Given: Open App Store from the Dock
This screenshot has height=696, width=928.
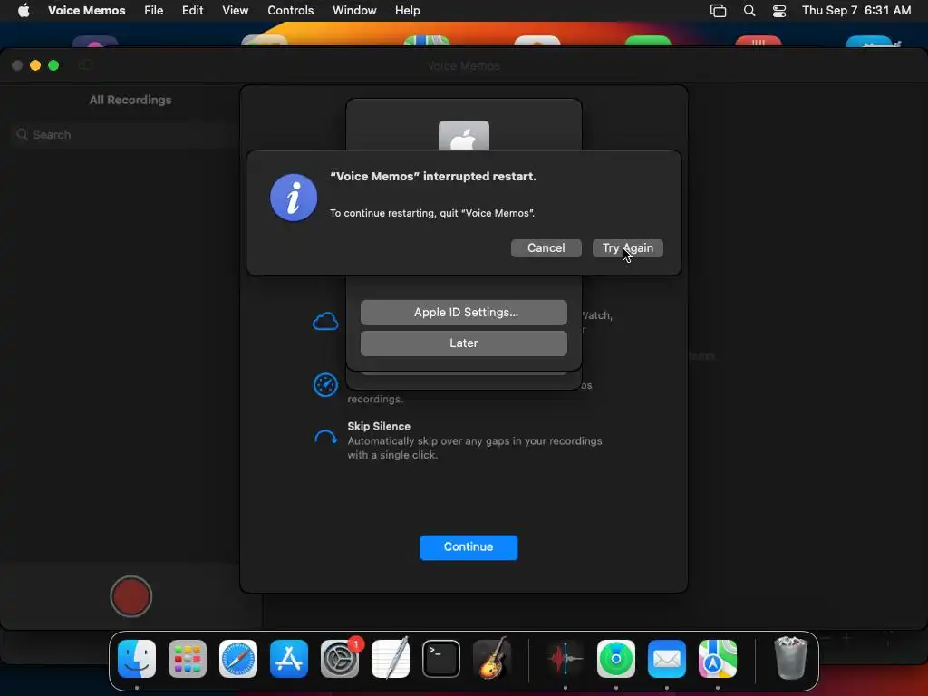Looking at the screenshot, I should point(289,659).
